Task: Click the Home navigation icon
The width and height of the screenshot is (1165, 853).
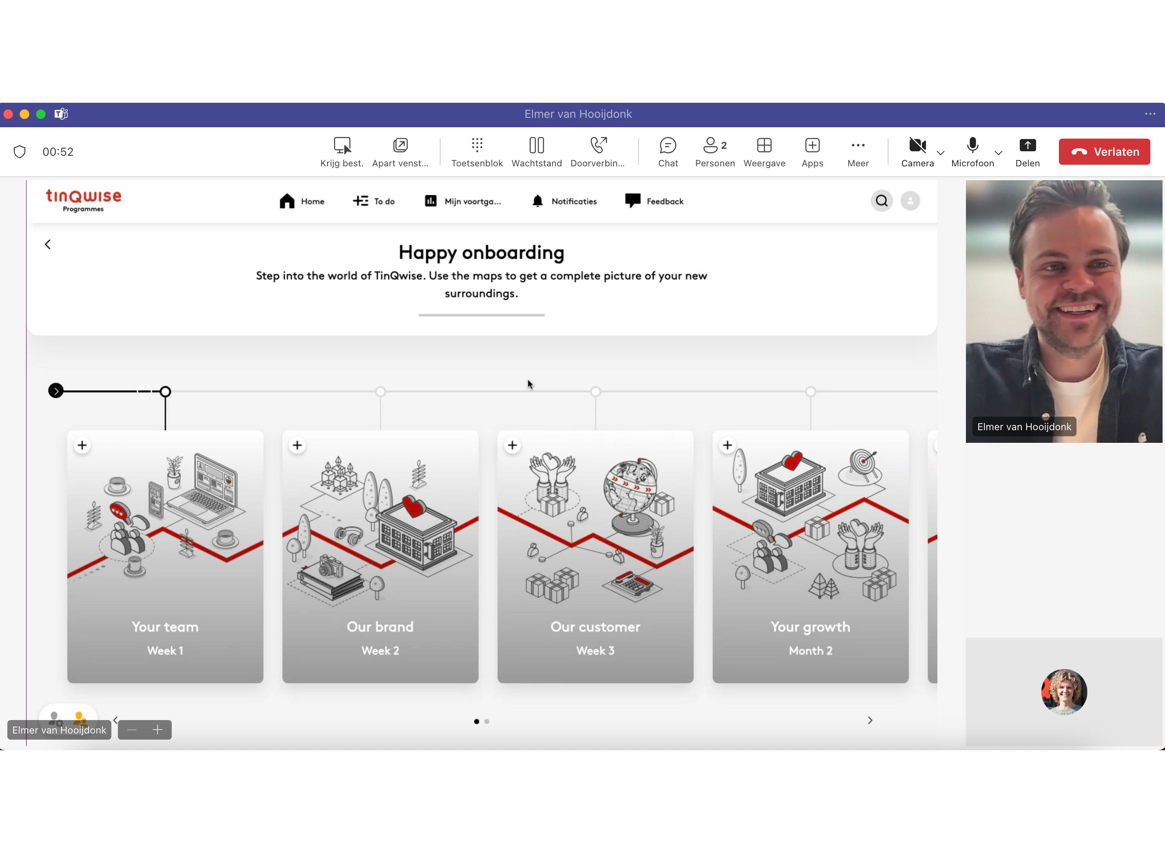Action: [x=287, y=201]
